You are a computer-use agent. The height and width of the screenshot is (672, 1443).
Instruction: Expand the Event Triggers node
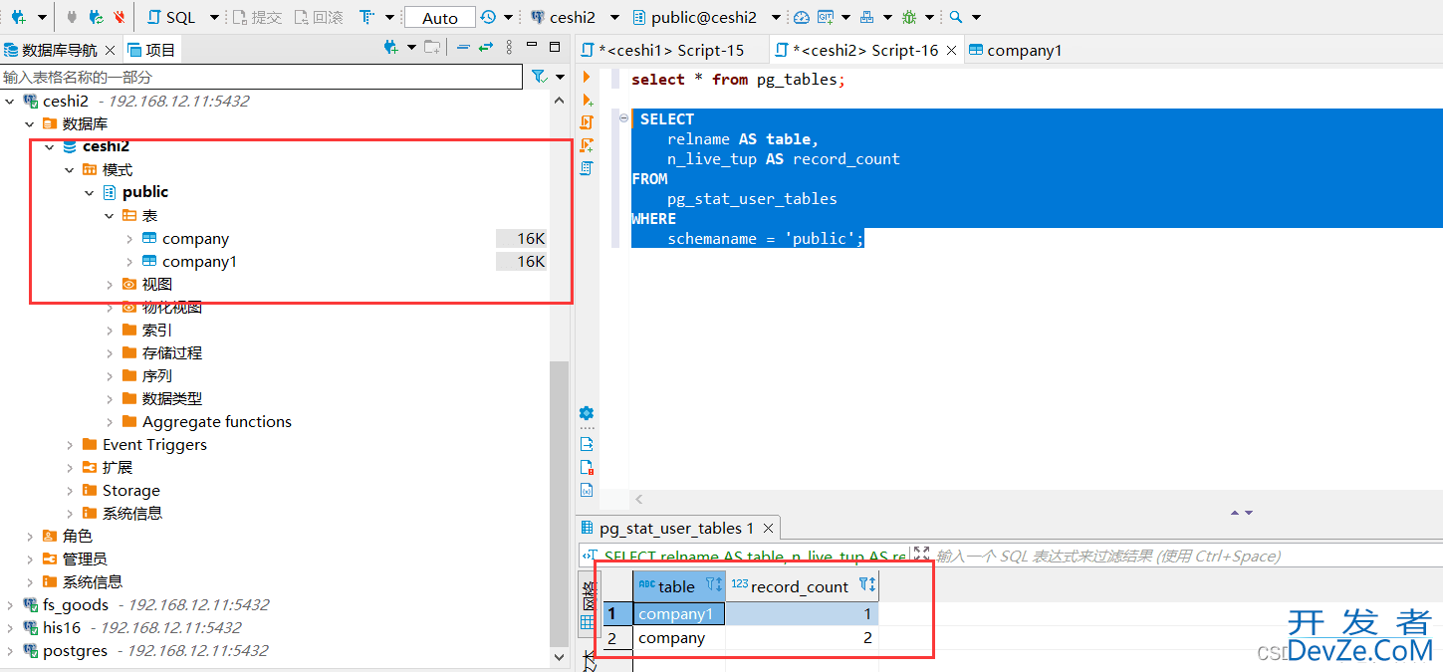(x=69, y=444)
